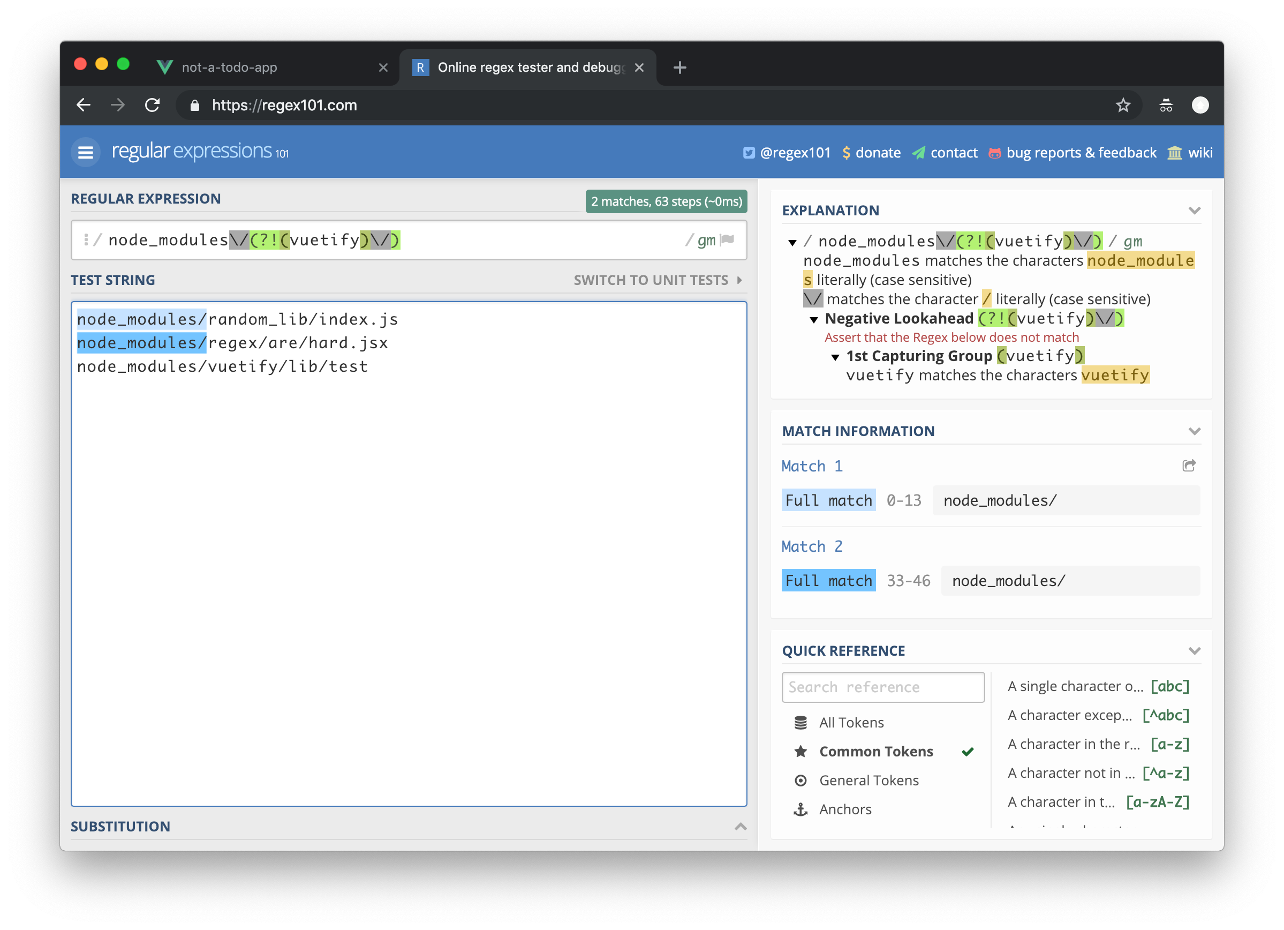Select Match 1 Full match label

click(x=828, y=499)
